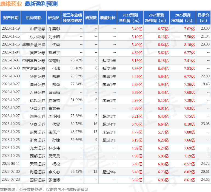Screen dimensions: 211x192
Task: Select the date cell 2023-11-19
Action: pos(11,29)
